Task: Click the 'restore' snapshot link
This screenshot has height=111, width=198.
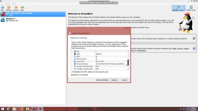Action: 186,49
